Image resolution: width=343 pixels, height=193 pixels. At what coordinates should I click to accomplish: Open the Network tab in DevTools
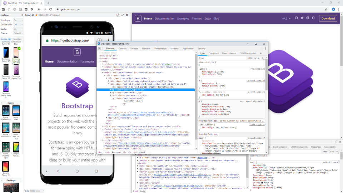[146, 49]
